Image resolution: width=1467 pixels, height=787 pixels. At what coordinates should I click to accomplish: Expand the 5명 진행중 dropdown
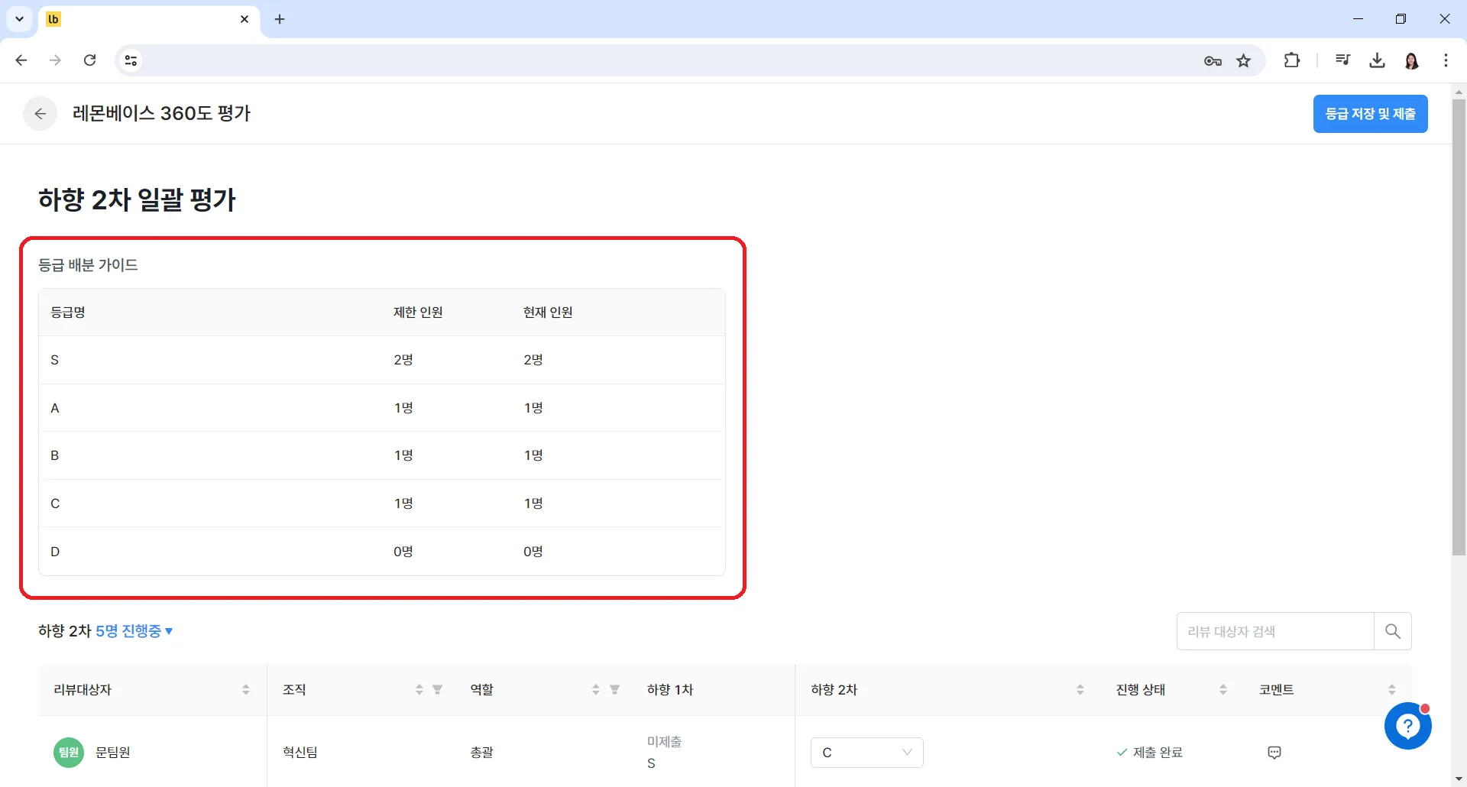(x=134, y=631)
